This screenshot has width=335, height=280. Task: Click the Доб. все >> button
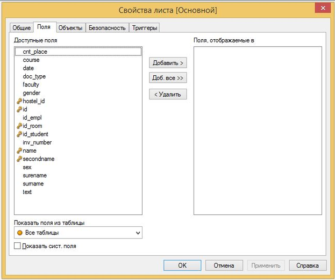168,78
